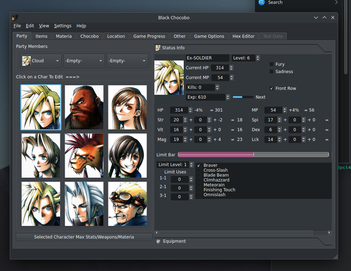Click Current HP spinner arrows
The image size is (351, 271).
pos(231,68)
